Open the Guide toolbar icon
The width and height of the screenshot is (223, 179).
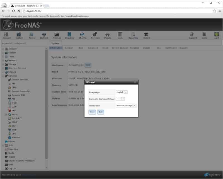[x=204, y=36]
